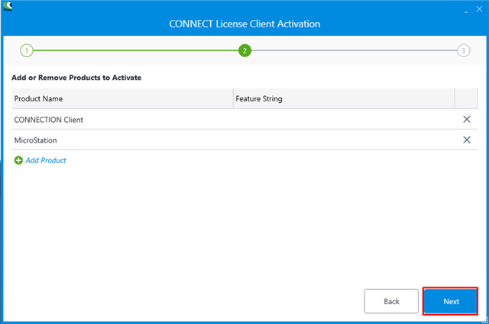Click Feature String field for MicroStation
Screen dimensions: 489x324
point(344,140)
